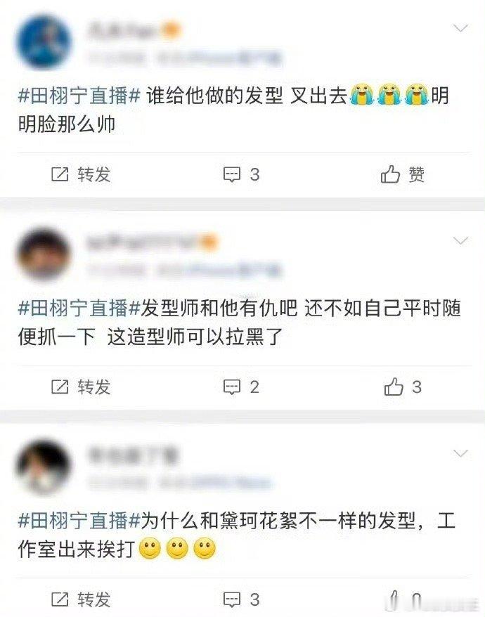Like the first post with thumbs-up 赞
485x617 pixels.
coord(391,174)
